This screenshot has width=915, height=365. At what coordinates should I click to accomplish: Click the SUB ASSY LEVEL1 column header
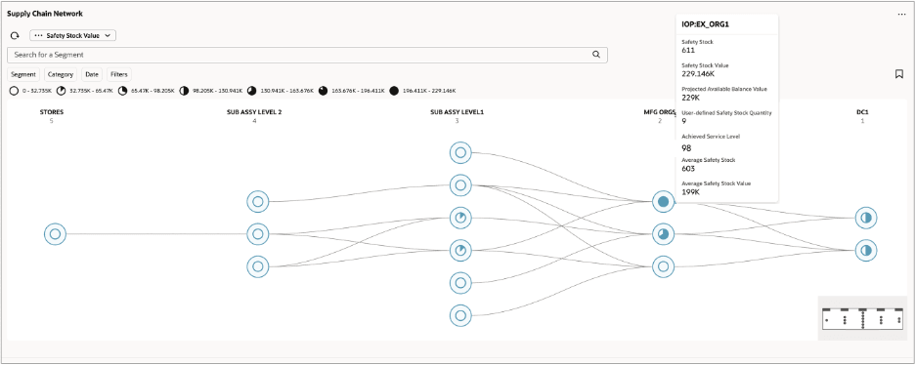[457, 112]
